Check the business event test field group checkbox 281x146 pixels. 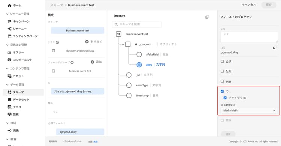[54, 71]
